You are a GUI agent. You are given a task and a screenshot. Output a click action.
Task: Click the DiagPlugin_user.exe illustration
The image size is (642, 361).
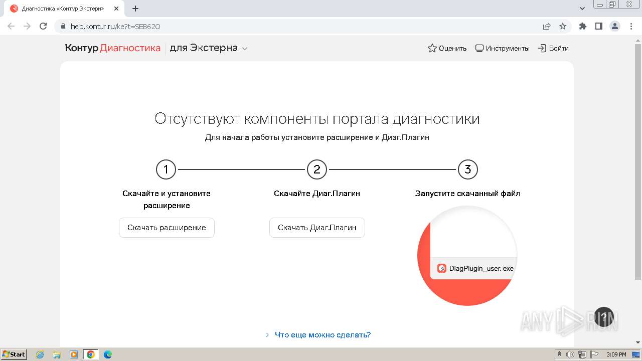pyautogui.click(x=467, y=256)
